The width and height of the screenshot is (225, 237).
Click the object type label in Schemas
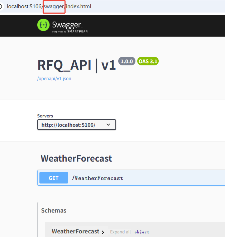point(142,232)
